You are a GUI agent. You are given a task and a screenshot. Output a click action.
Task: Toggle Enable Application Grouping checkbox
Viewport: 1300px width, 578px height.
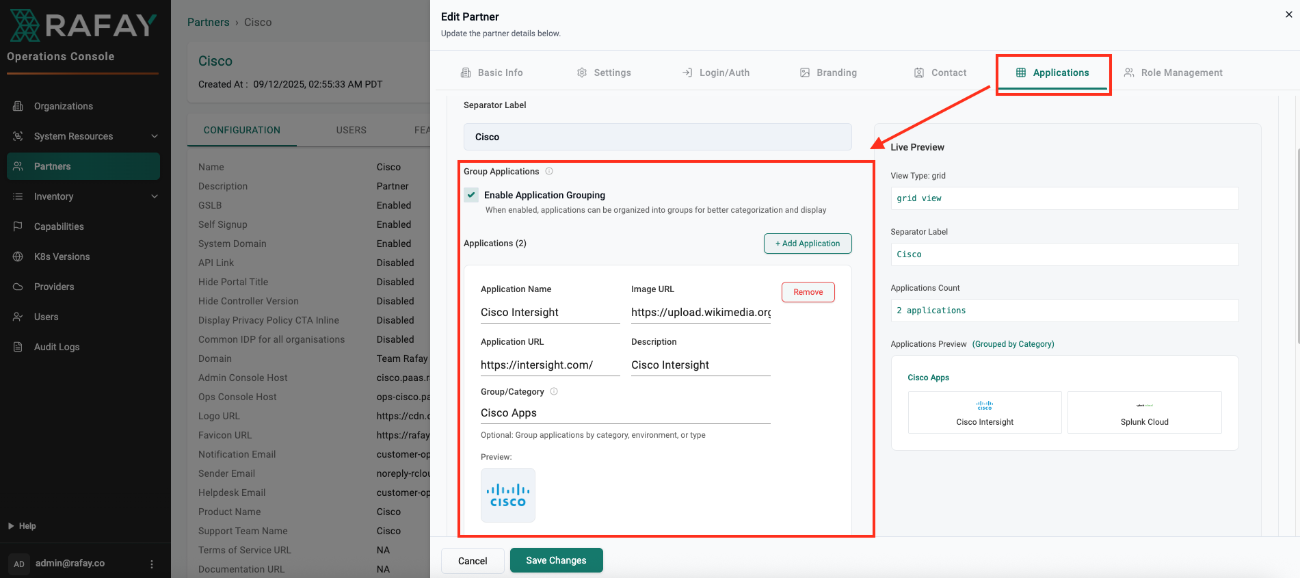471,195
